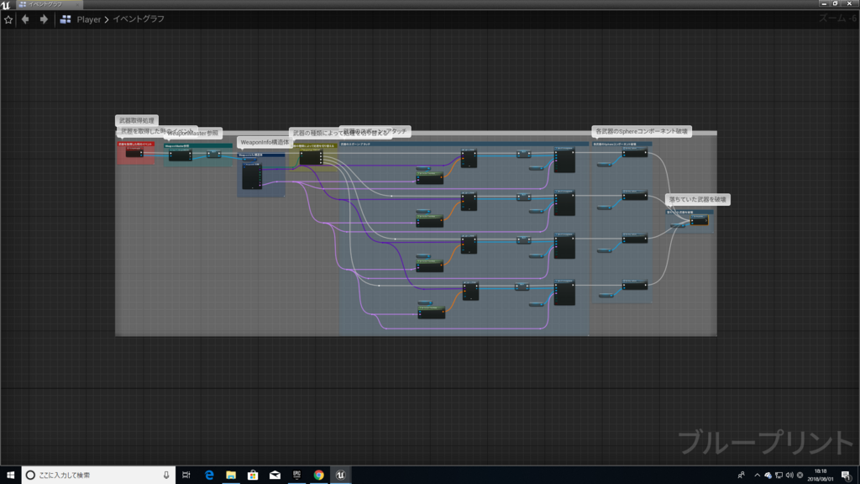
Task: Open Task View from the taskbar
Action: click(186, 476)
